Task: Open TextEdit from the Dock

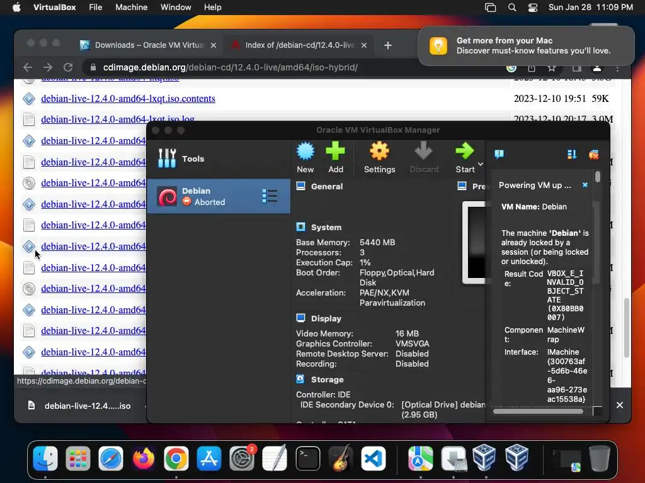Action: (275, 458)
